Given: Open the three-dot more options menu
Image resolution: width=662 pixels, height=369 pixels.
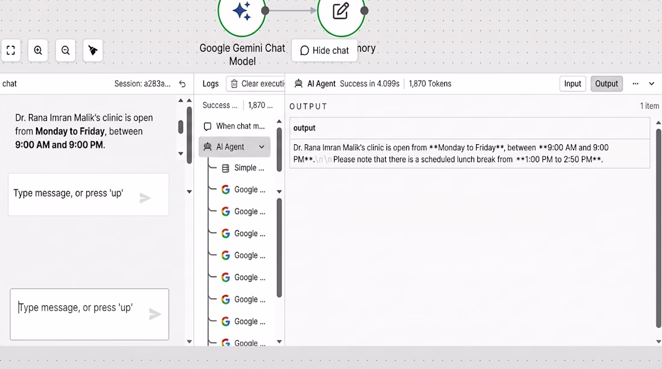Looking at the screenshot, I should pos(636,84).
